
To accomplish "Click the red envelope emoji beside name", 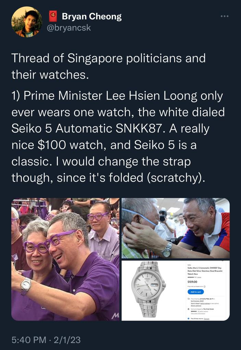I will pos(53,16).
